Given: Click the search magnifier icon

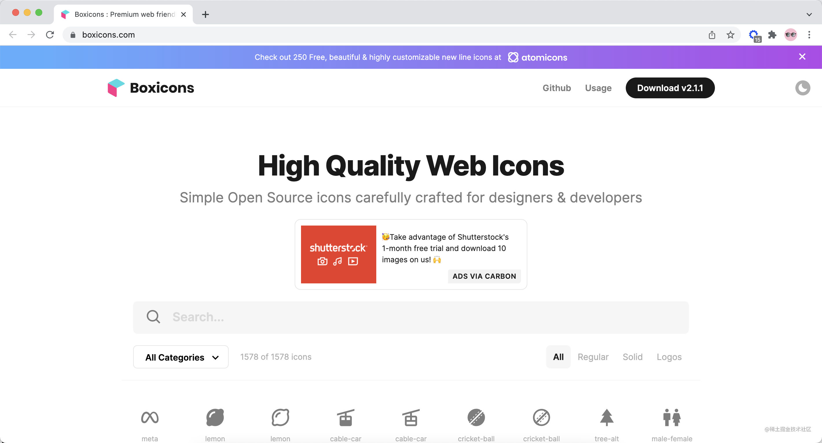Looking at the screenshot, I should pyautogui.click(x=153, y=317).
